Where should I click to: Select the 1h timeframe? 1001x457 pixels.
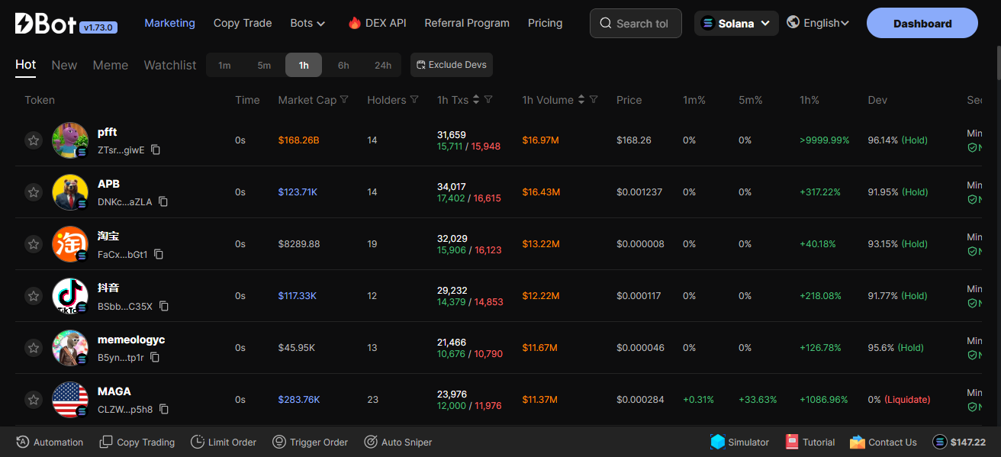[304, 65]
